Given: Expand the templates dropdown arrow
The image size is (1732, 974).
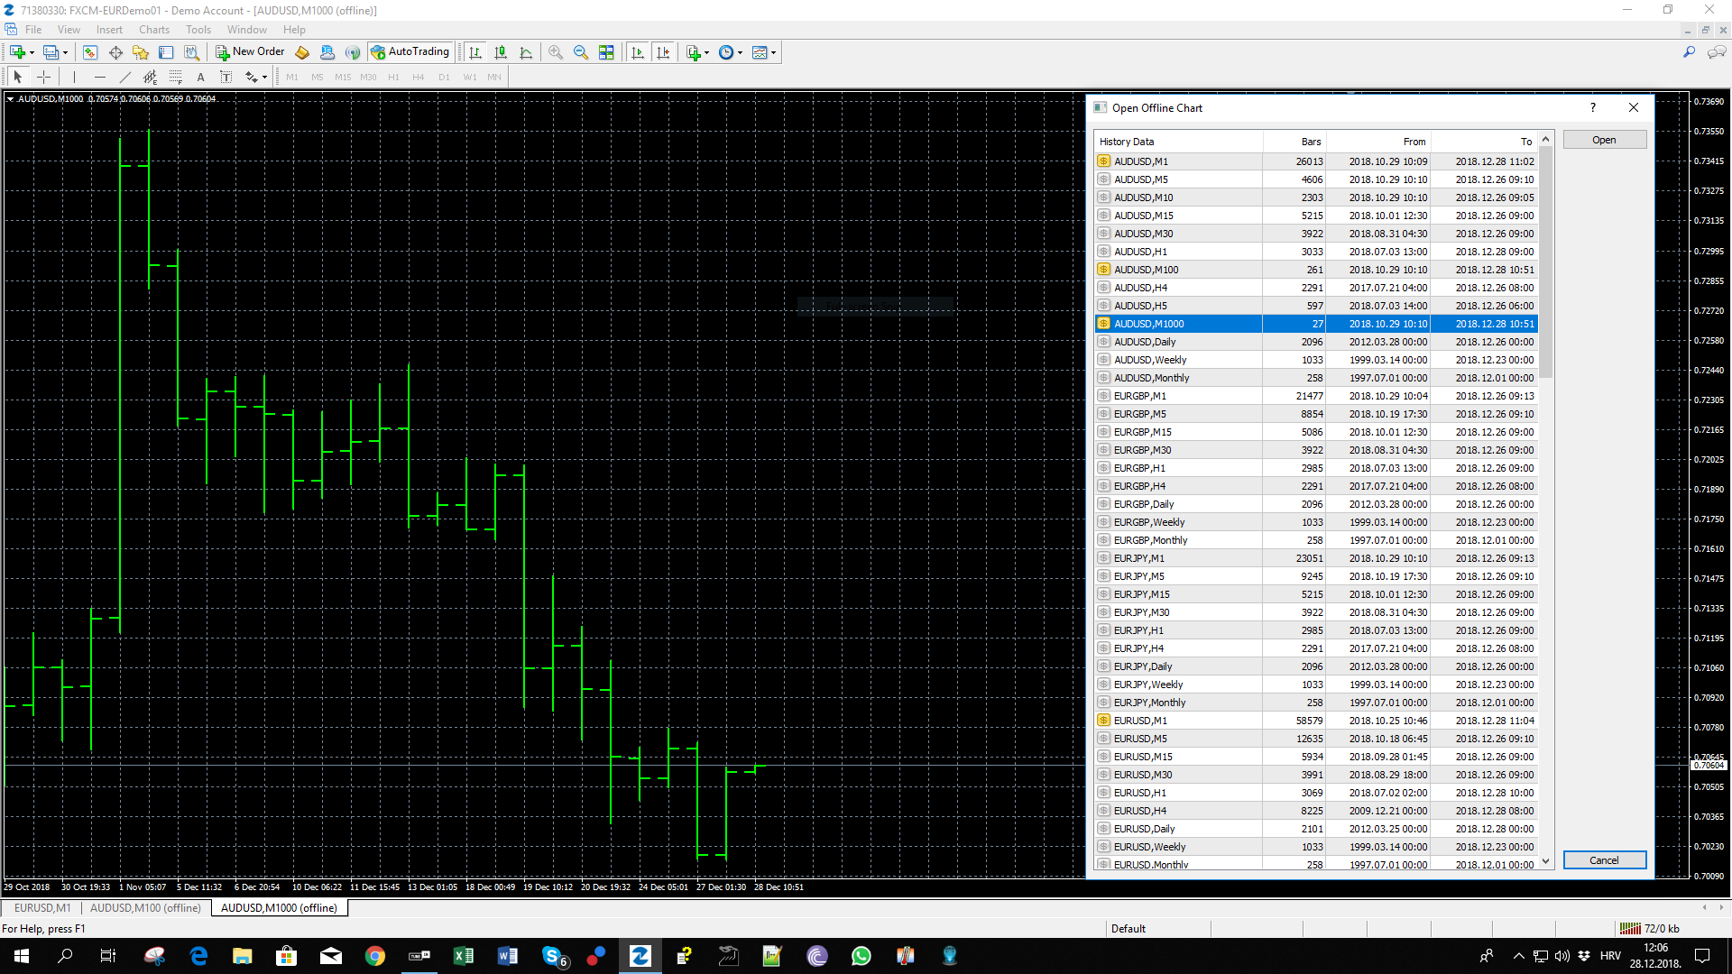Looking at the screenshot, I should point(773,53).
